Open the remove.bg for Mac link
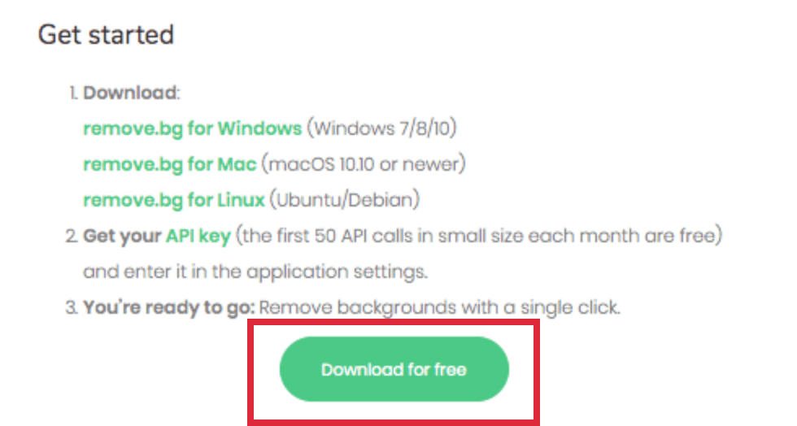 click(170, 164)
